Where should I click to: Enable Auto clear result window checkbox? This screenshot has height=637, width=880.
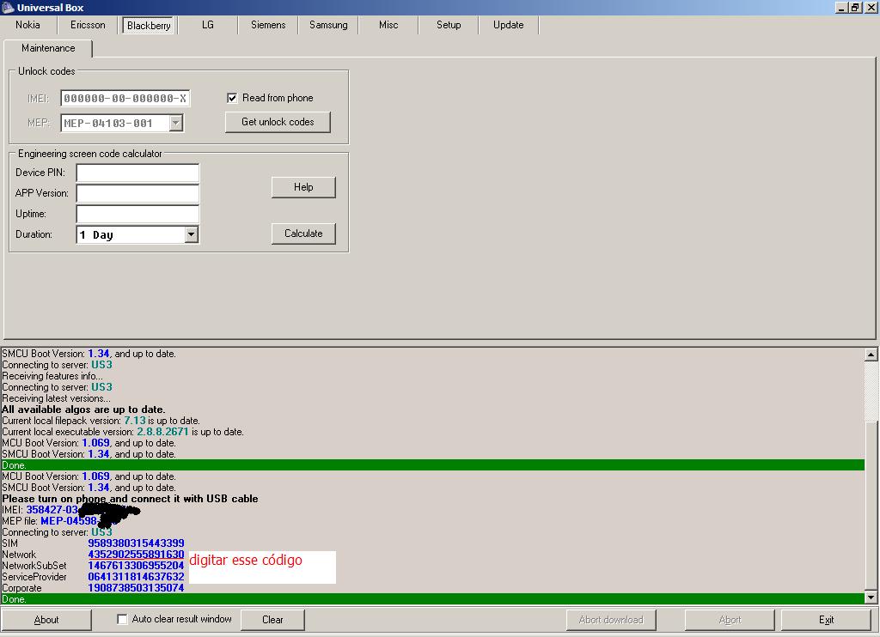point(122,619)
